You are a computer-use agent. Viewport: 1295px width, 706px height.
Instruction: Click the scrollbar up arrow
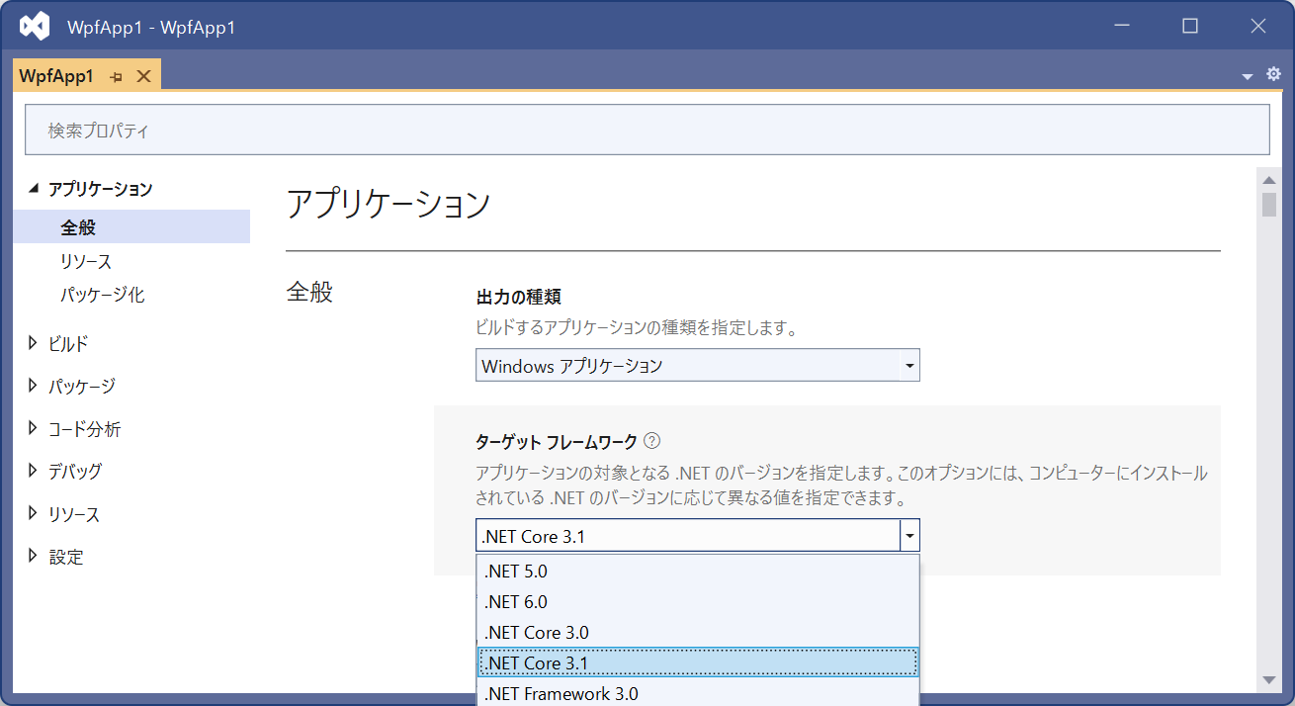pyautogui.click(x=1269, y=178)
